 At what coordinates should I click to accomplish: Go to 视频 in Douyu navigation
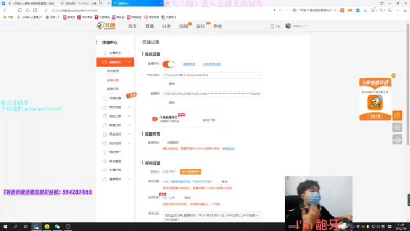point(183,26)
